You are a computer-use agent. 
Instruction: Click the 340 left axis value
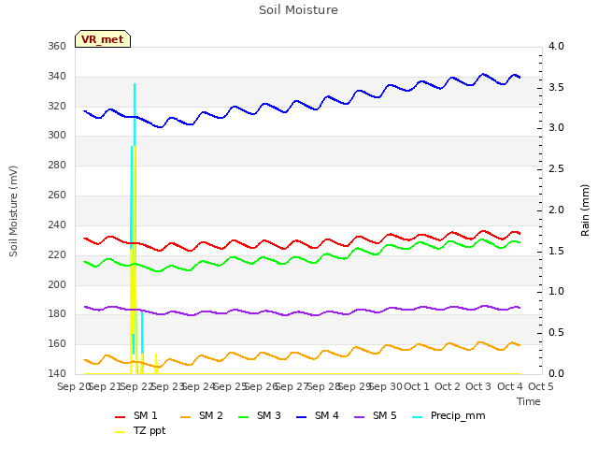tap(57, 77)
